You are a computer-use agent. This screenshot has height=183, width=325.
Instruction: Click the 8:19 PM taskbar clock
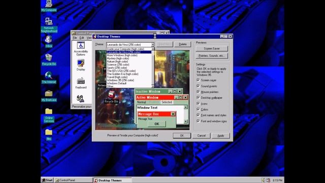tap(277, 180)
